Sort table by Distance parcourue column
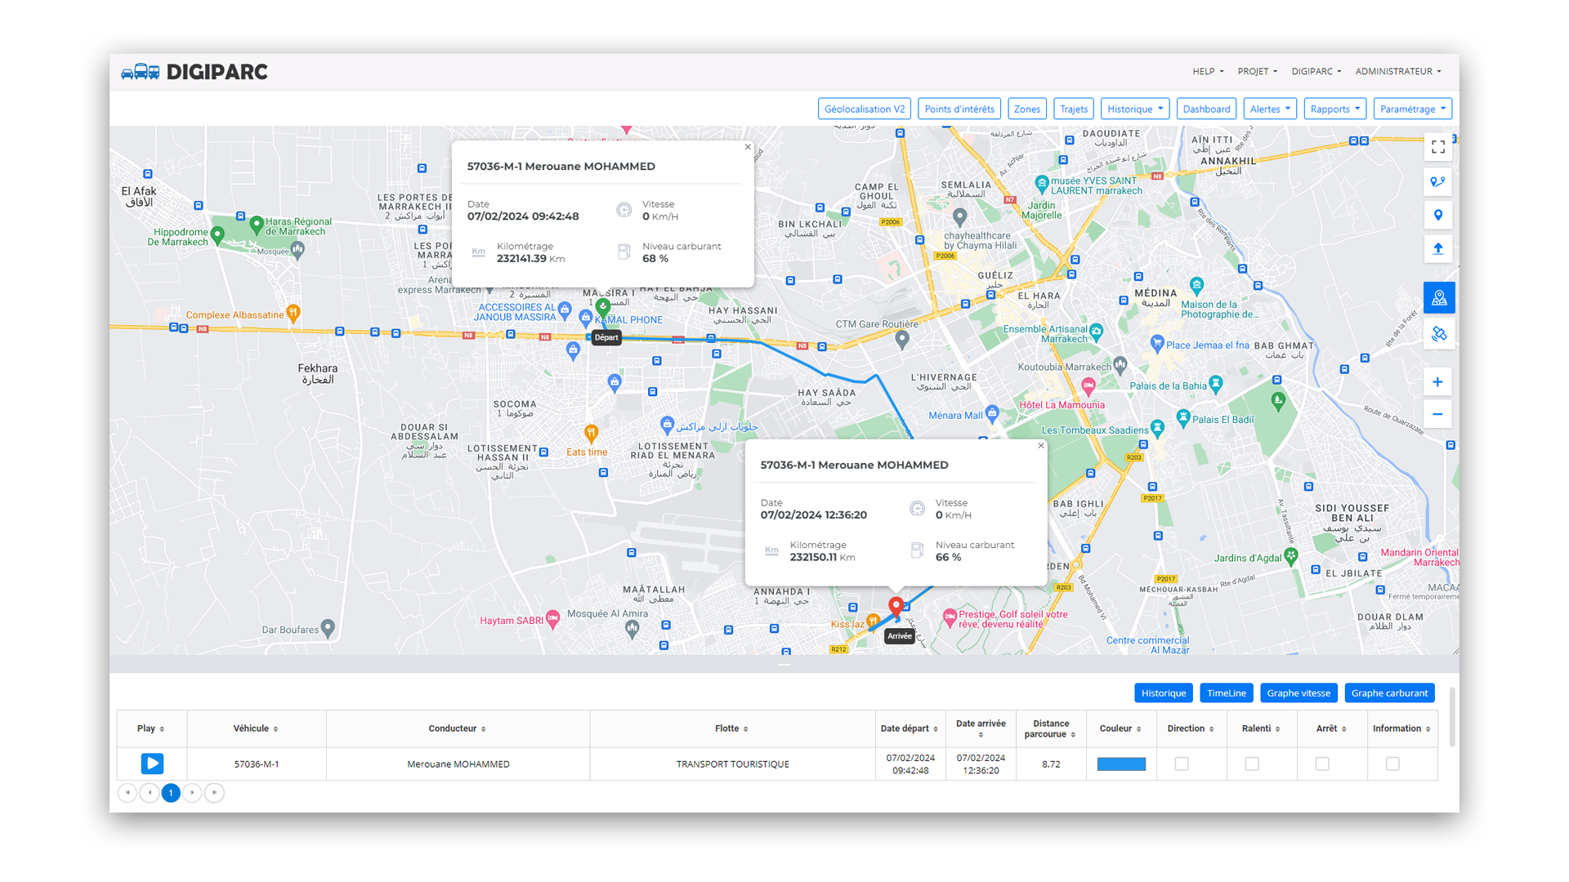Image resolution: width=1569 pixels, height=882 pixels. [x=1051, y=728]
